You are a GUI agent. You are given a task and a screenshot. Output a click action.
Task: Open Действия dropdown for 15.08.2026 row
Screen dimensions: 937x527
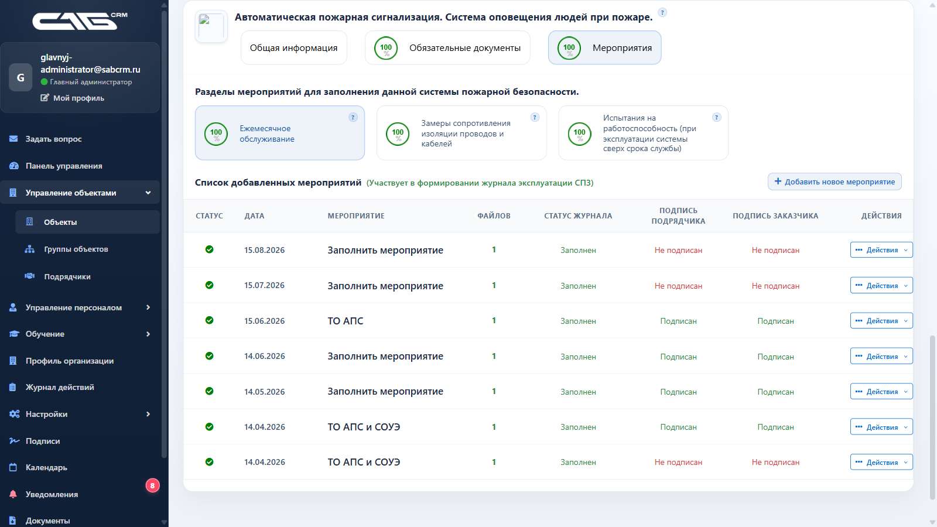click(x=881, y=249)
